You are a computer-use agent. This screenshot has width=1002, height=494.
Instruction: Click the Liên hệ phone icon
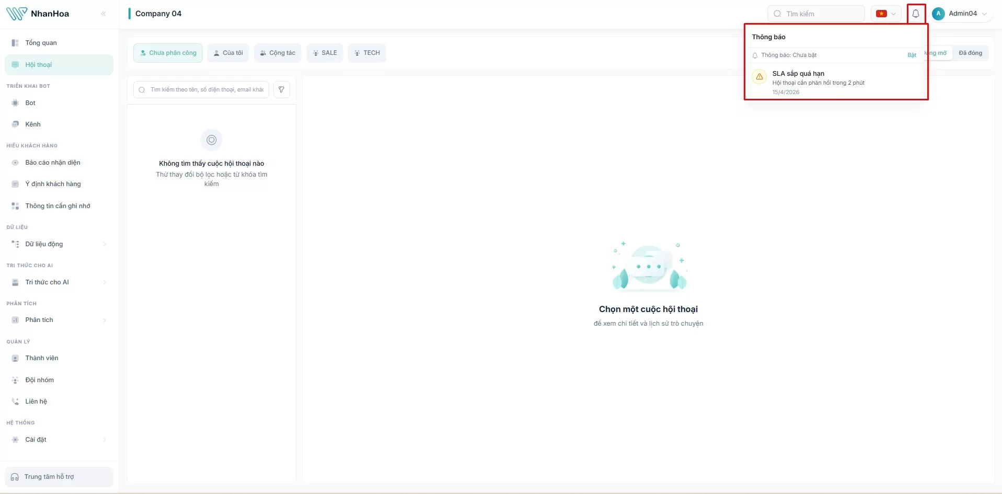(15, 401)
